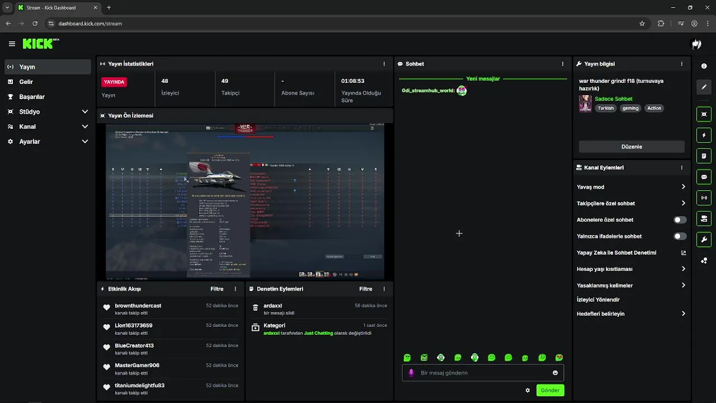Viewport: 716px width, 403px height.
Task: Open the emoji picker in message box
Action: click(555, 373)
